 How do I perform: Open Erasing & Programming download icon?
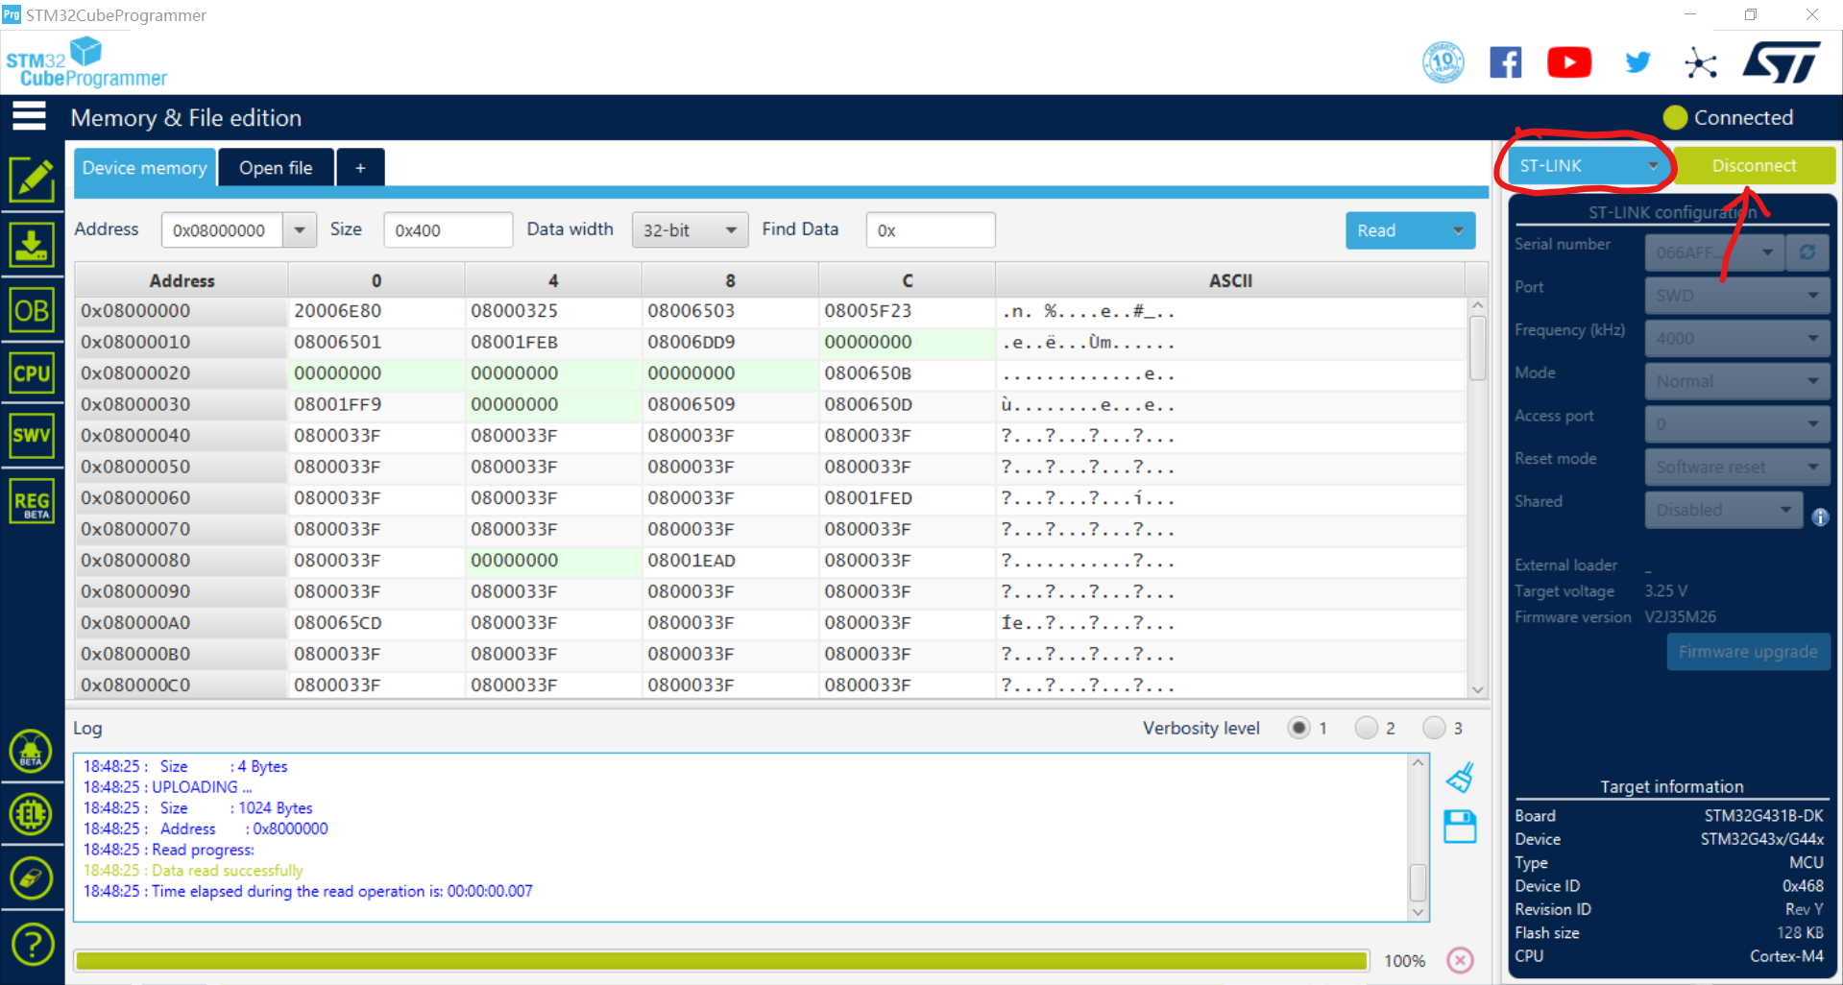32,245
